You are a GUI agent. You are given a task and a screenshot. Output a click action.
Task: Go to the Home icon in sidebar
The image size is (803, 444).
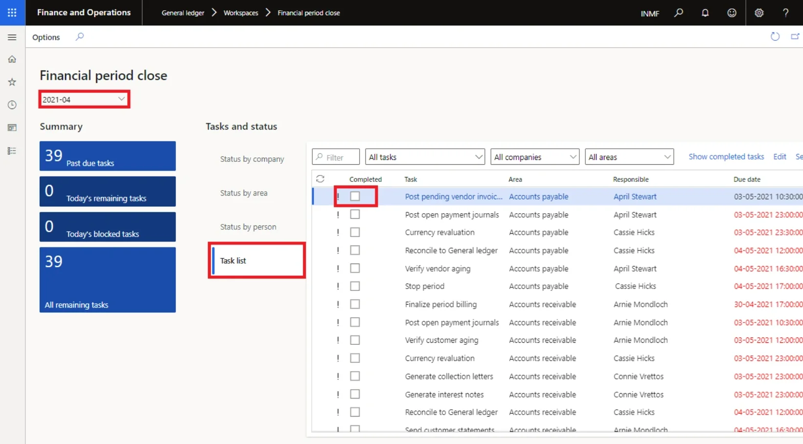[x=12, y=59]
